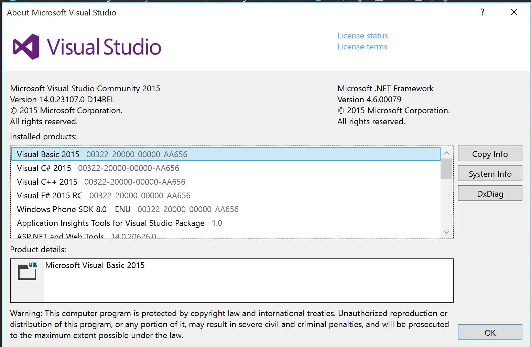Open System Info
The width and height of the screenshot is (531, 347).
pyautogui.click(x=490, y=174)
